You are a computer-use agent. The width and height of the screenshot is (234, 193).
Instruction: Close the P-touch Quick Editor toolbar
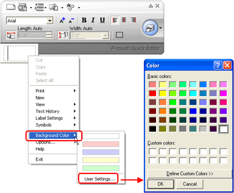point(158,6)
